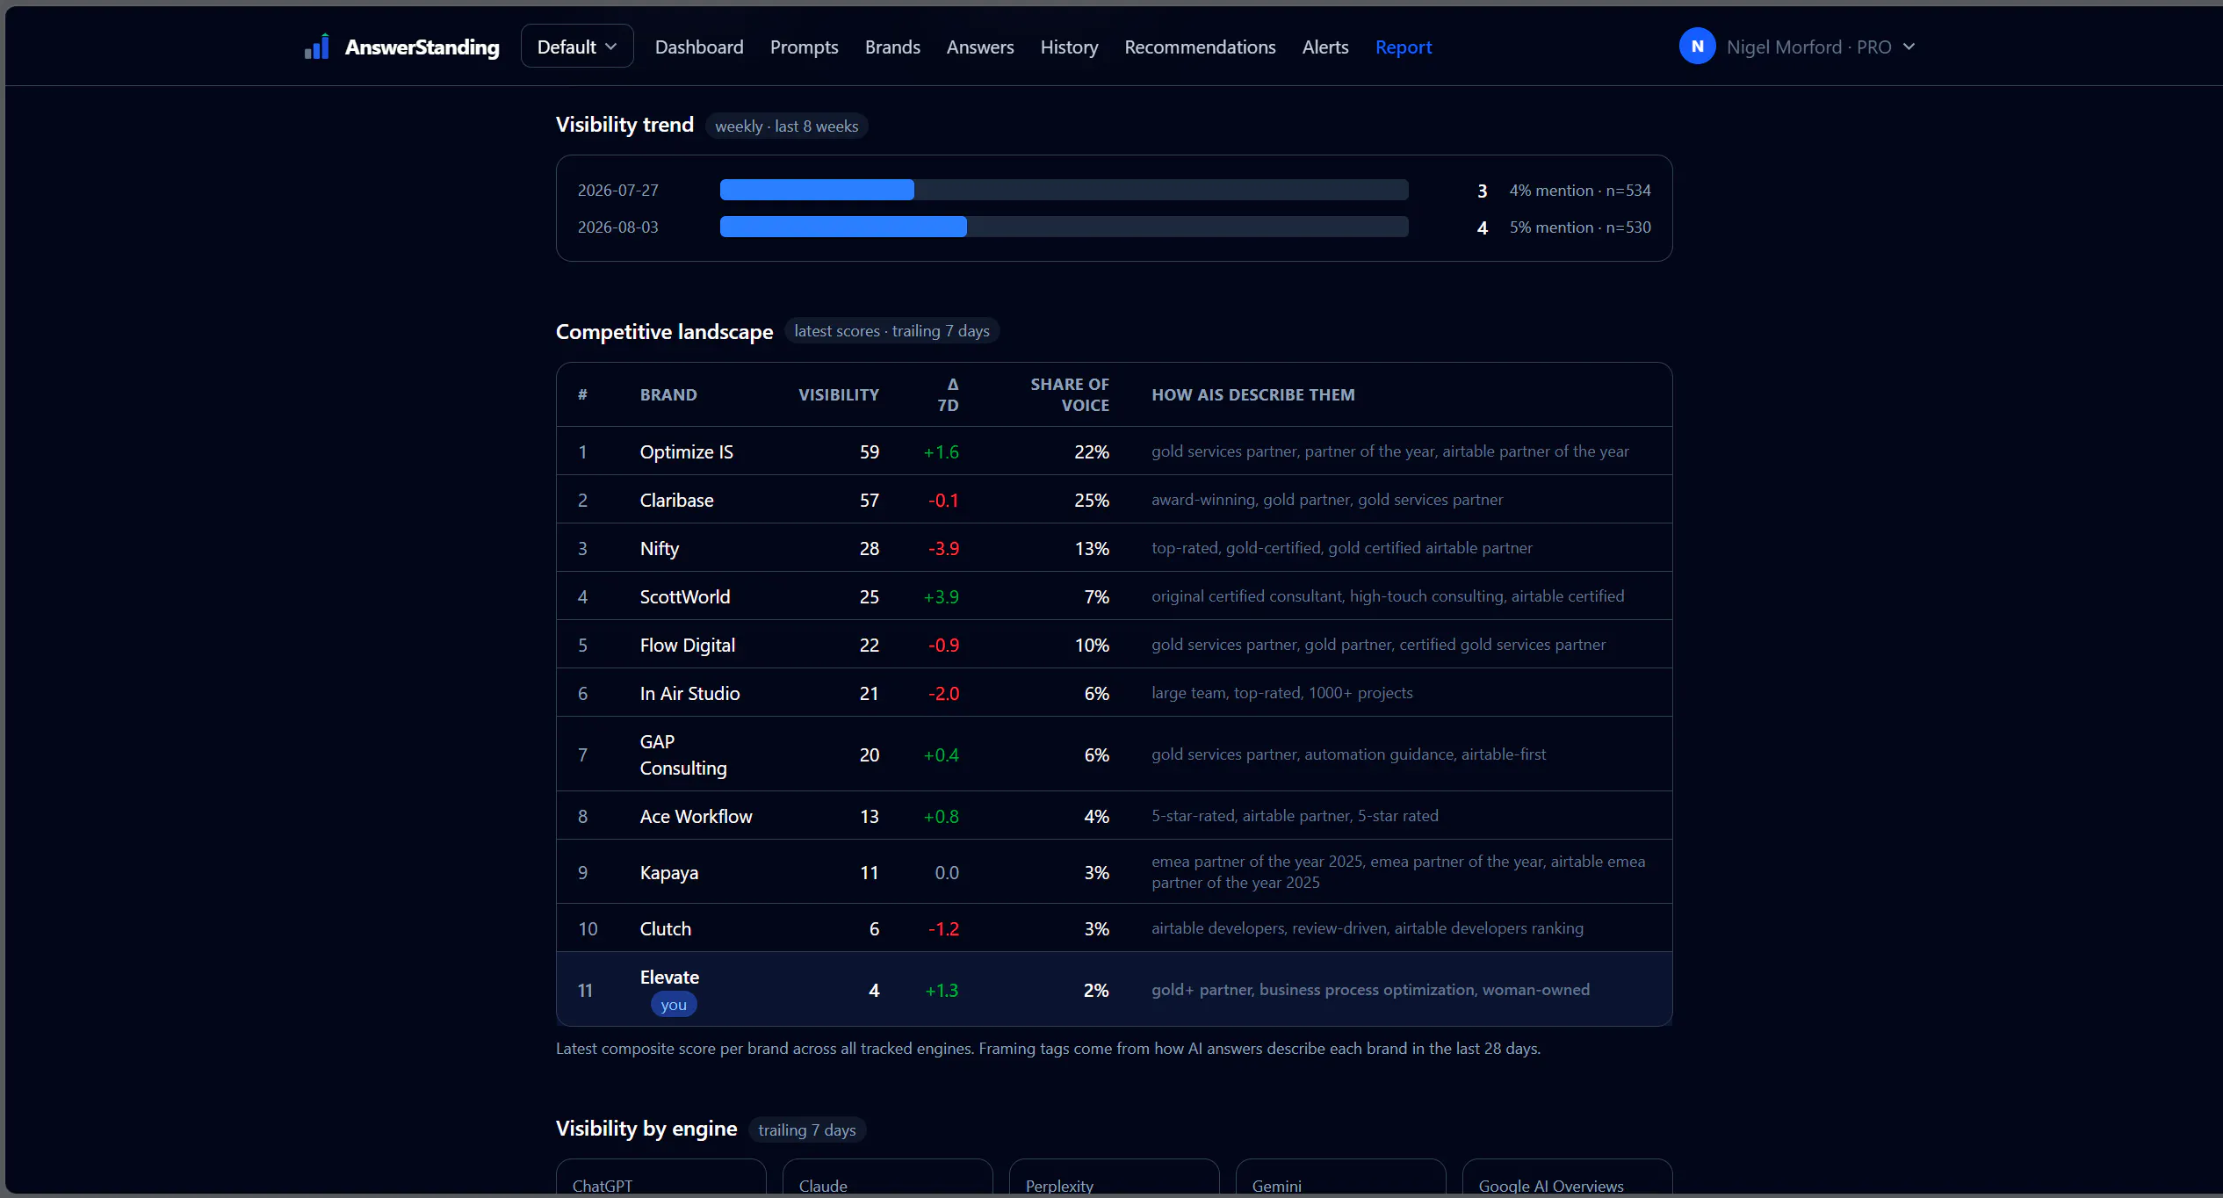Image resolution: width=2223 pixels, height=1198 pixels.
Task: Click the Δ 7D column header
Action: pos(948,394)
